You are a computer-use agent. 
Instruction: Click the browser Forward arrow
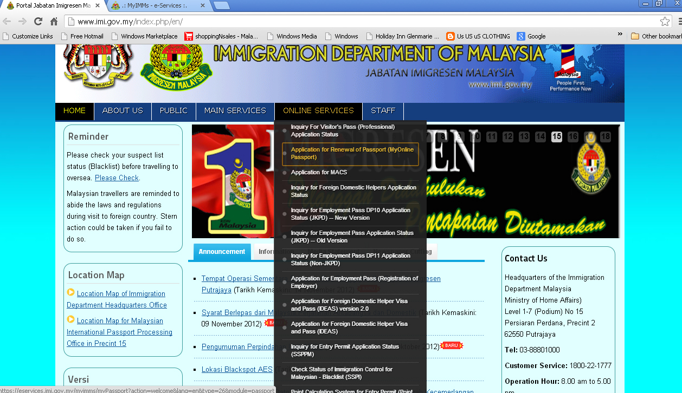tap(22, 22)
